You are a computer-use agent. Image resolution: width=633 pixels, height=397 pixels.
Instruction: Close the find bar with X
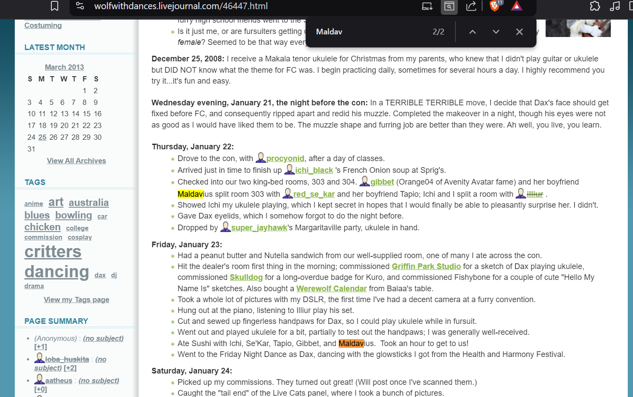coord(520,32)
